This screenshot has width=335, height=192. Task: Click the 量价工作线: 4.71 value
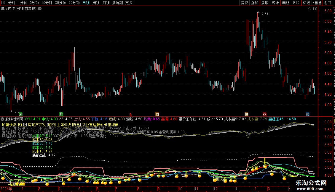click(x=192, y=119)
